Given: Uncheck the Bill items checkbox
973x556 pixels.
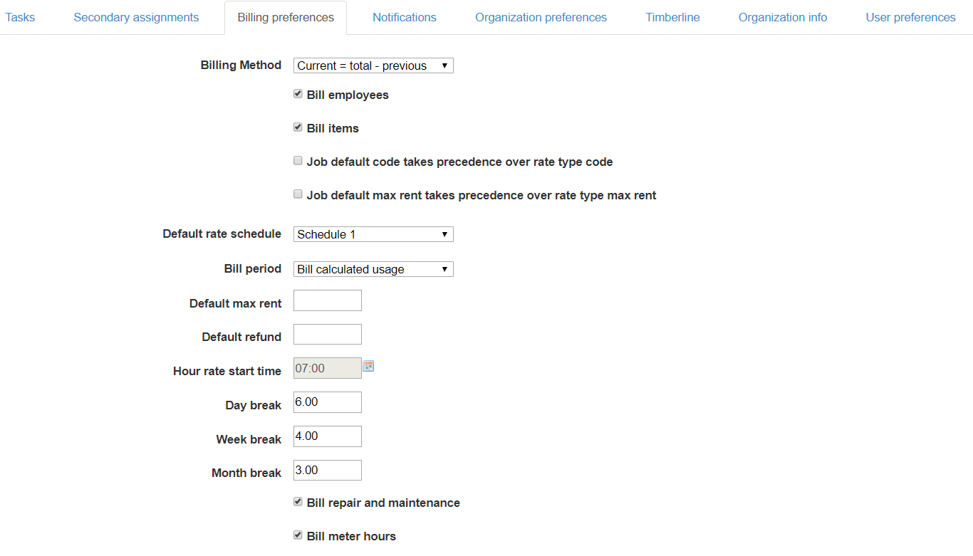Looking at the screenshot, I should click(298, 127).
